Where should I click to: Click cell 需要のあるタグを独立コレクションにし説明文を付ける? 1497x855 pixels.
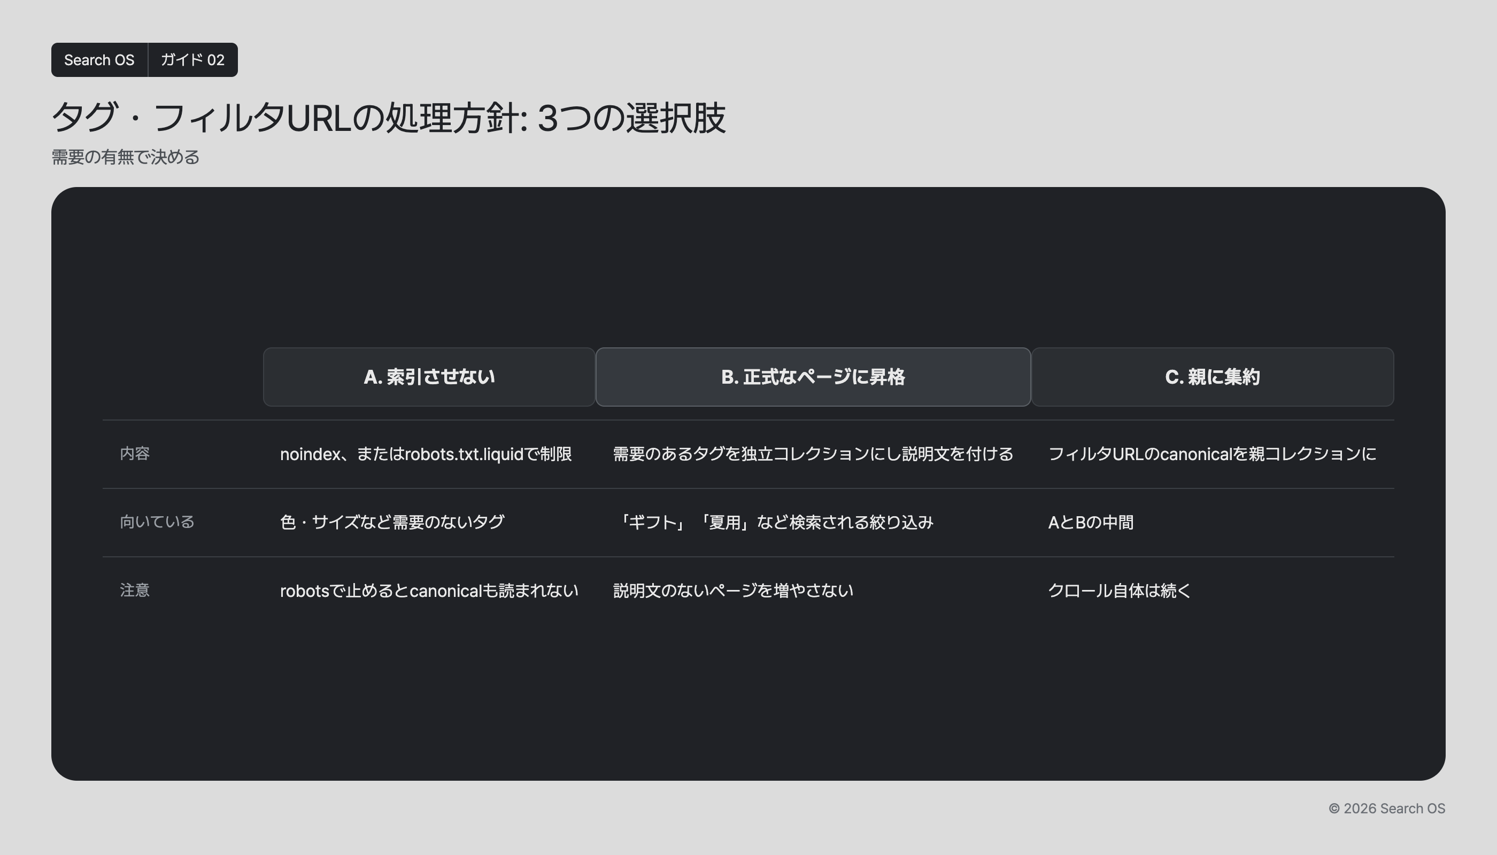(813, 454)
